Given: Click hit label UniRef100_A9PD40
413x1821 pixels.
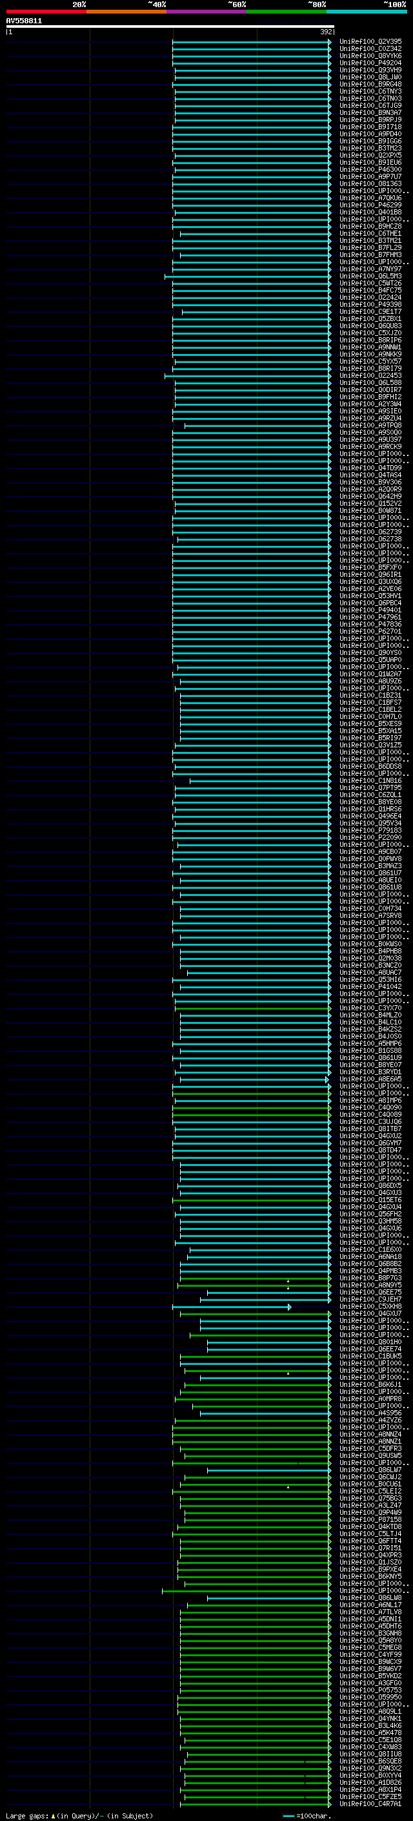Looking at the screenshot, I should coord(370,134).
